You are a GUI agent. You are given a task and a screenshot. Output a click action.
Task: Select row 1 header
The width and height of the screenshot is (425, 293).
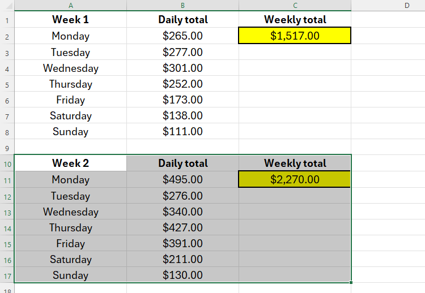tap(7, 20)
